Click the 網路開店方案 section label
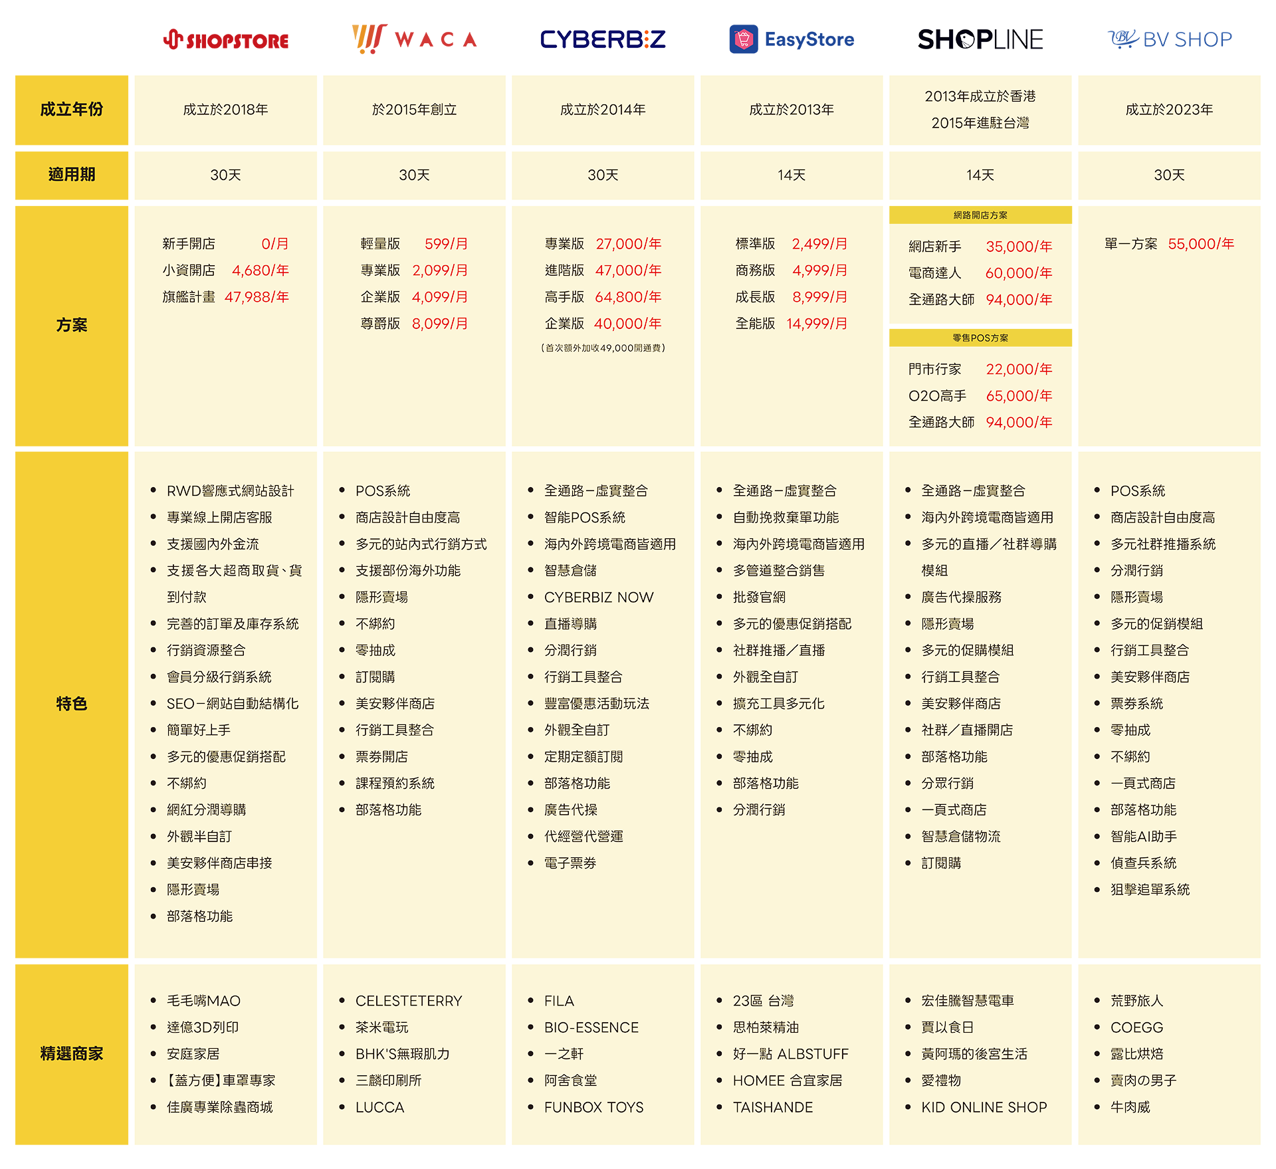The width and height of the screenshot is (1276, 1169). click(980, 215)
